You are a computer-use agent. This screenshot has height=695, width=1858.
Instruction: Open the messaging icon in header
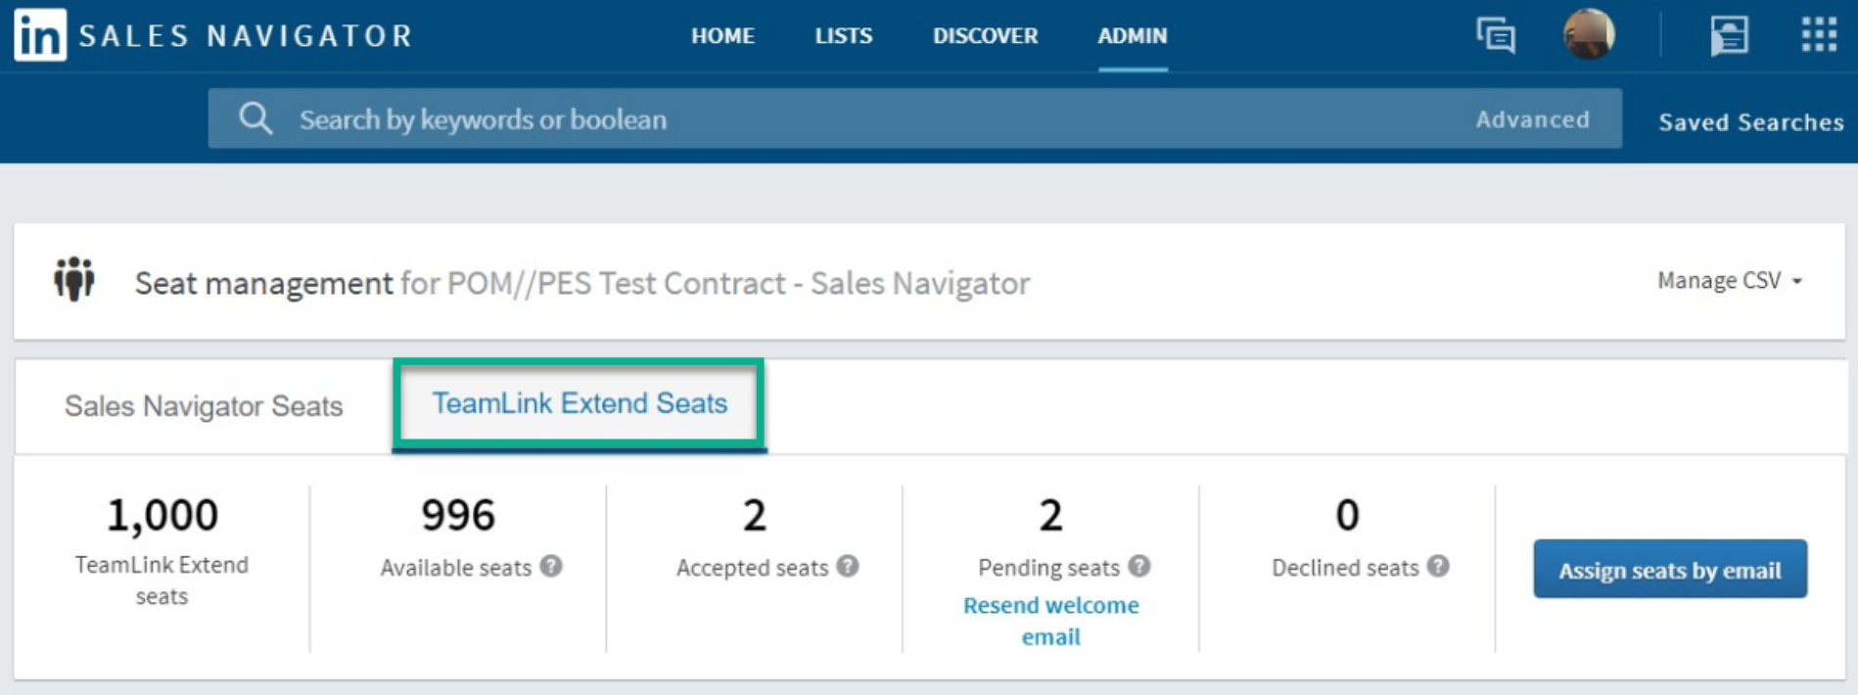pos(1495,35)
